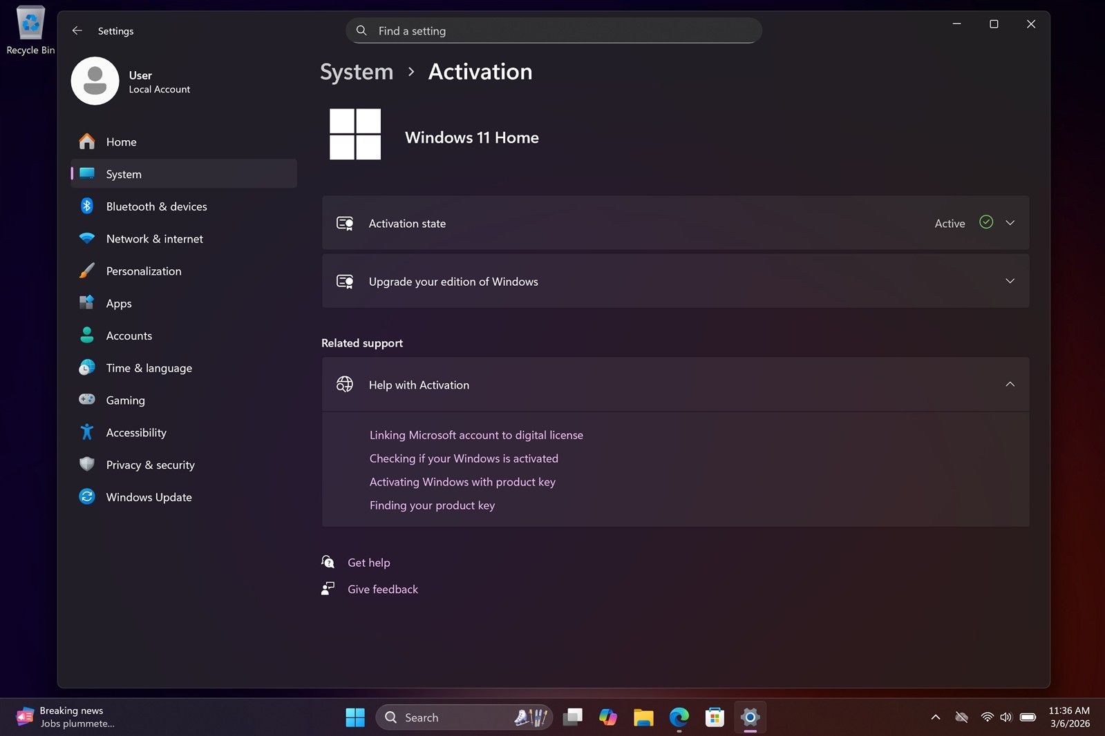Open Linking Microsoft account to digital license
The height and width of the screenshot is (736, 1105).
(476, 435)
